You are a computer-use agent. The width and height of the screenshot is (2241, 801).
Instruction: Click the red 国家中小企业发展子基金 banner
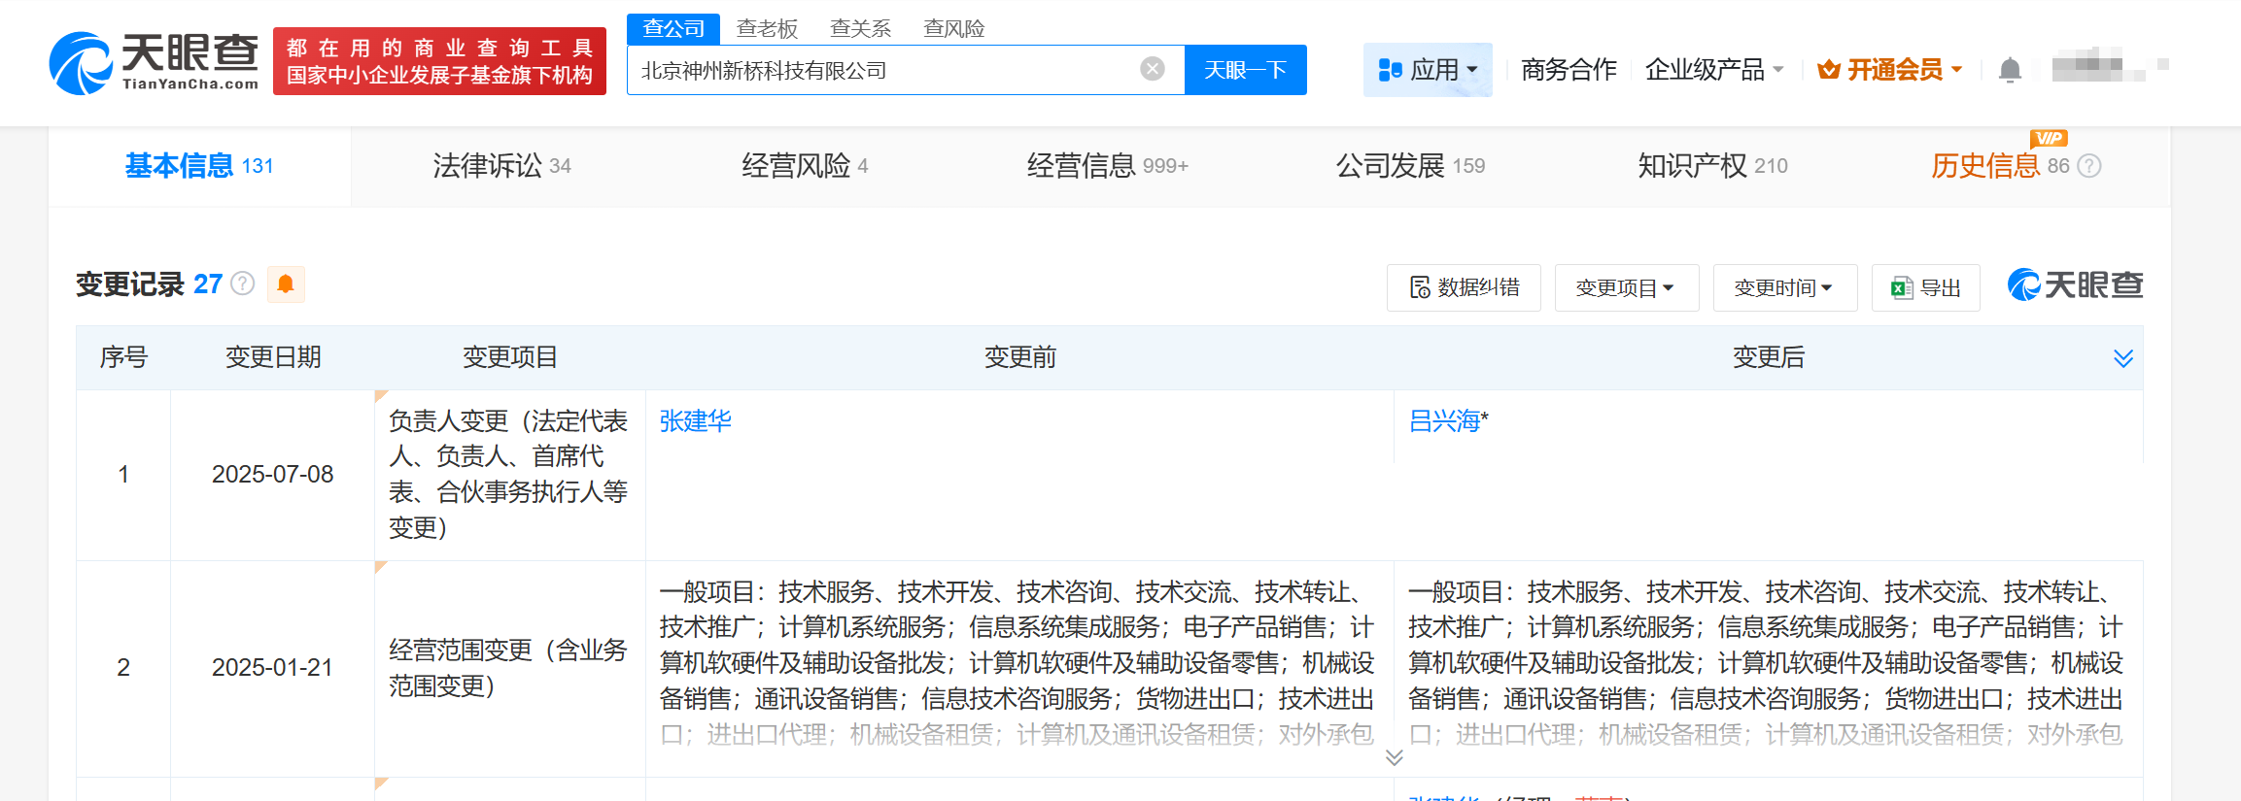coord(439,61)
